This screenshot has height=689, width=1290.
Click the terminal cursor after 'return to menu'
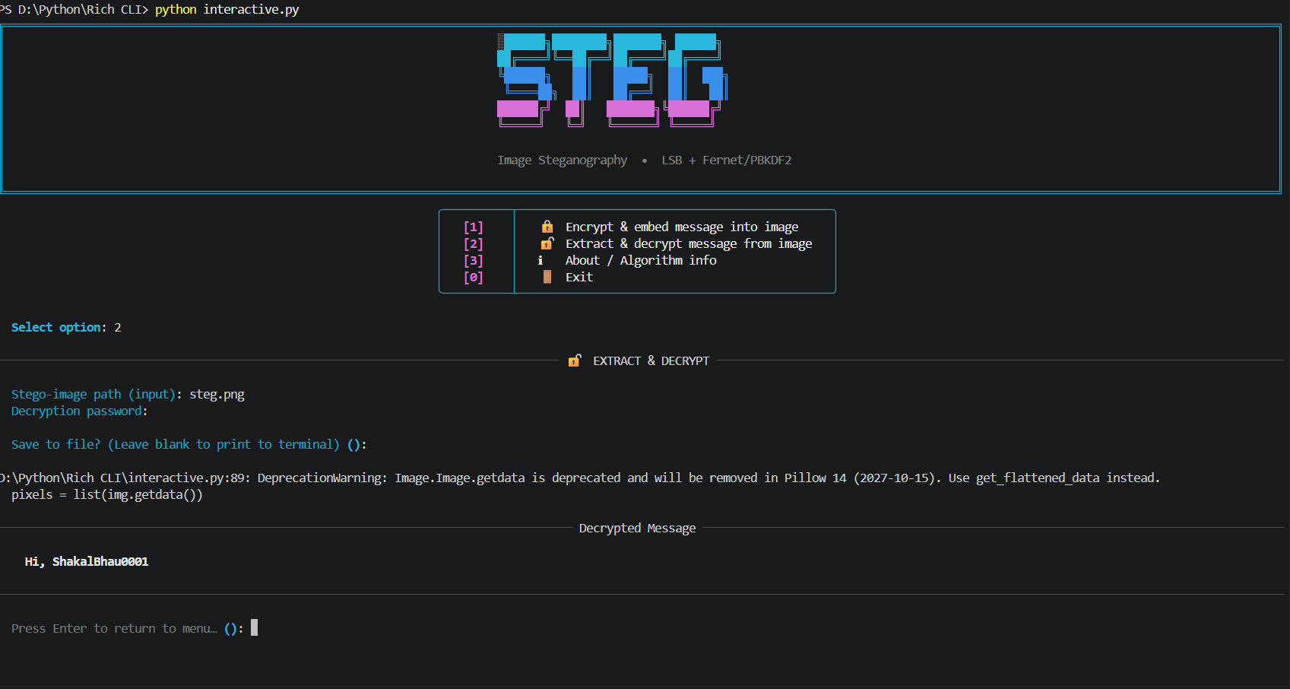(x=255, y=627)
